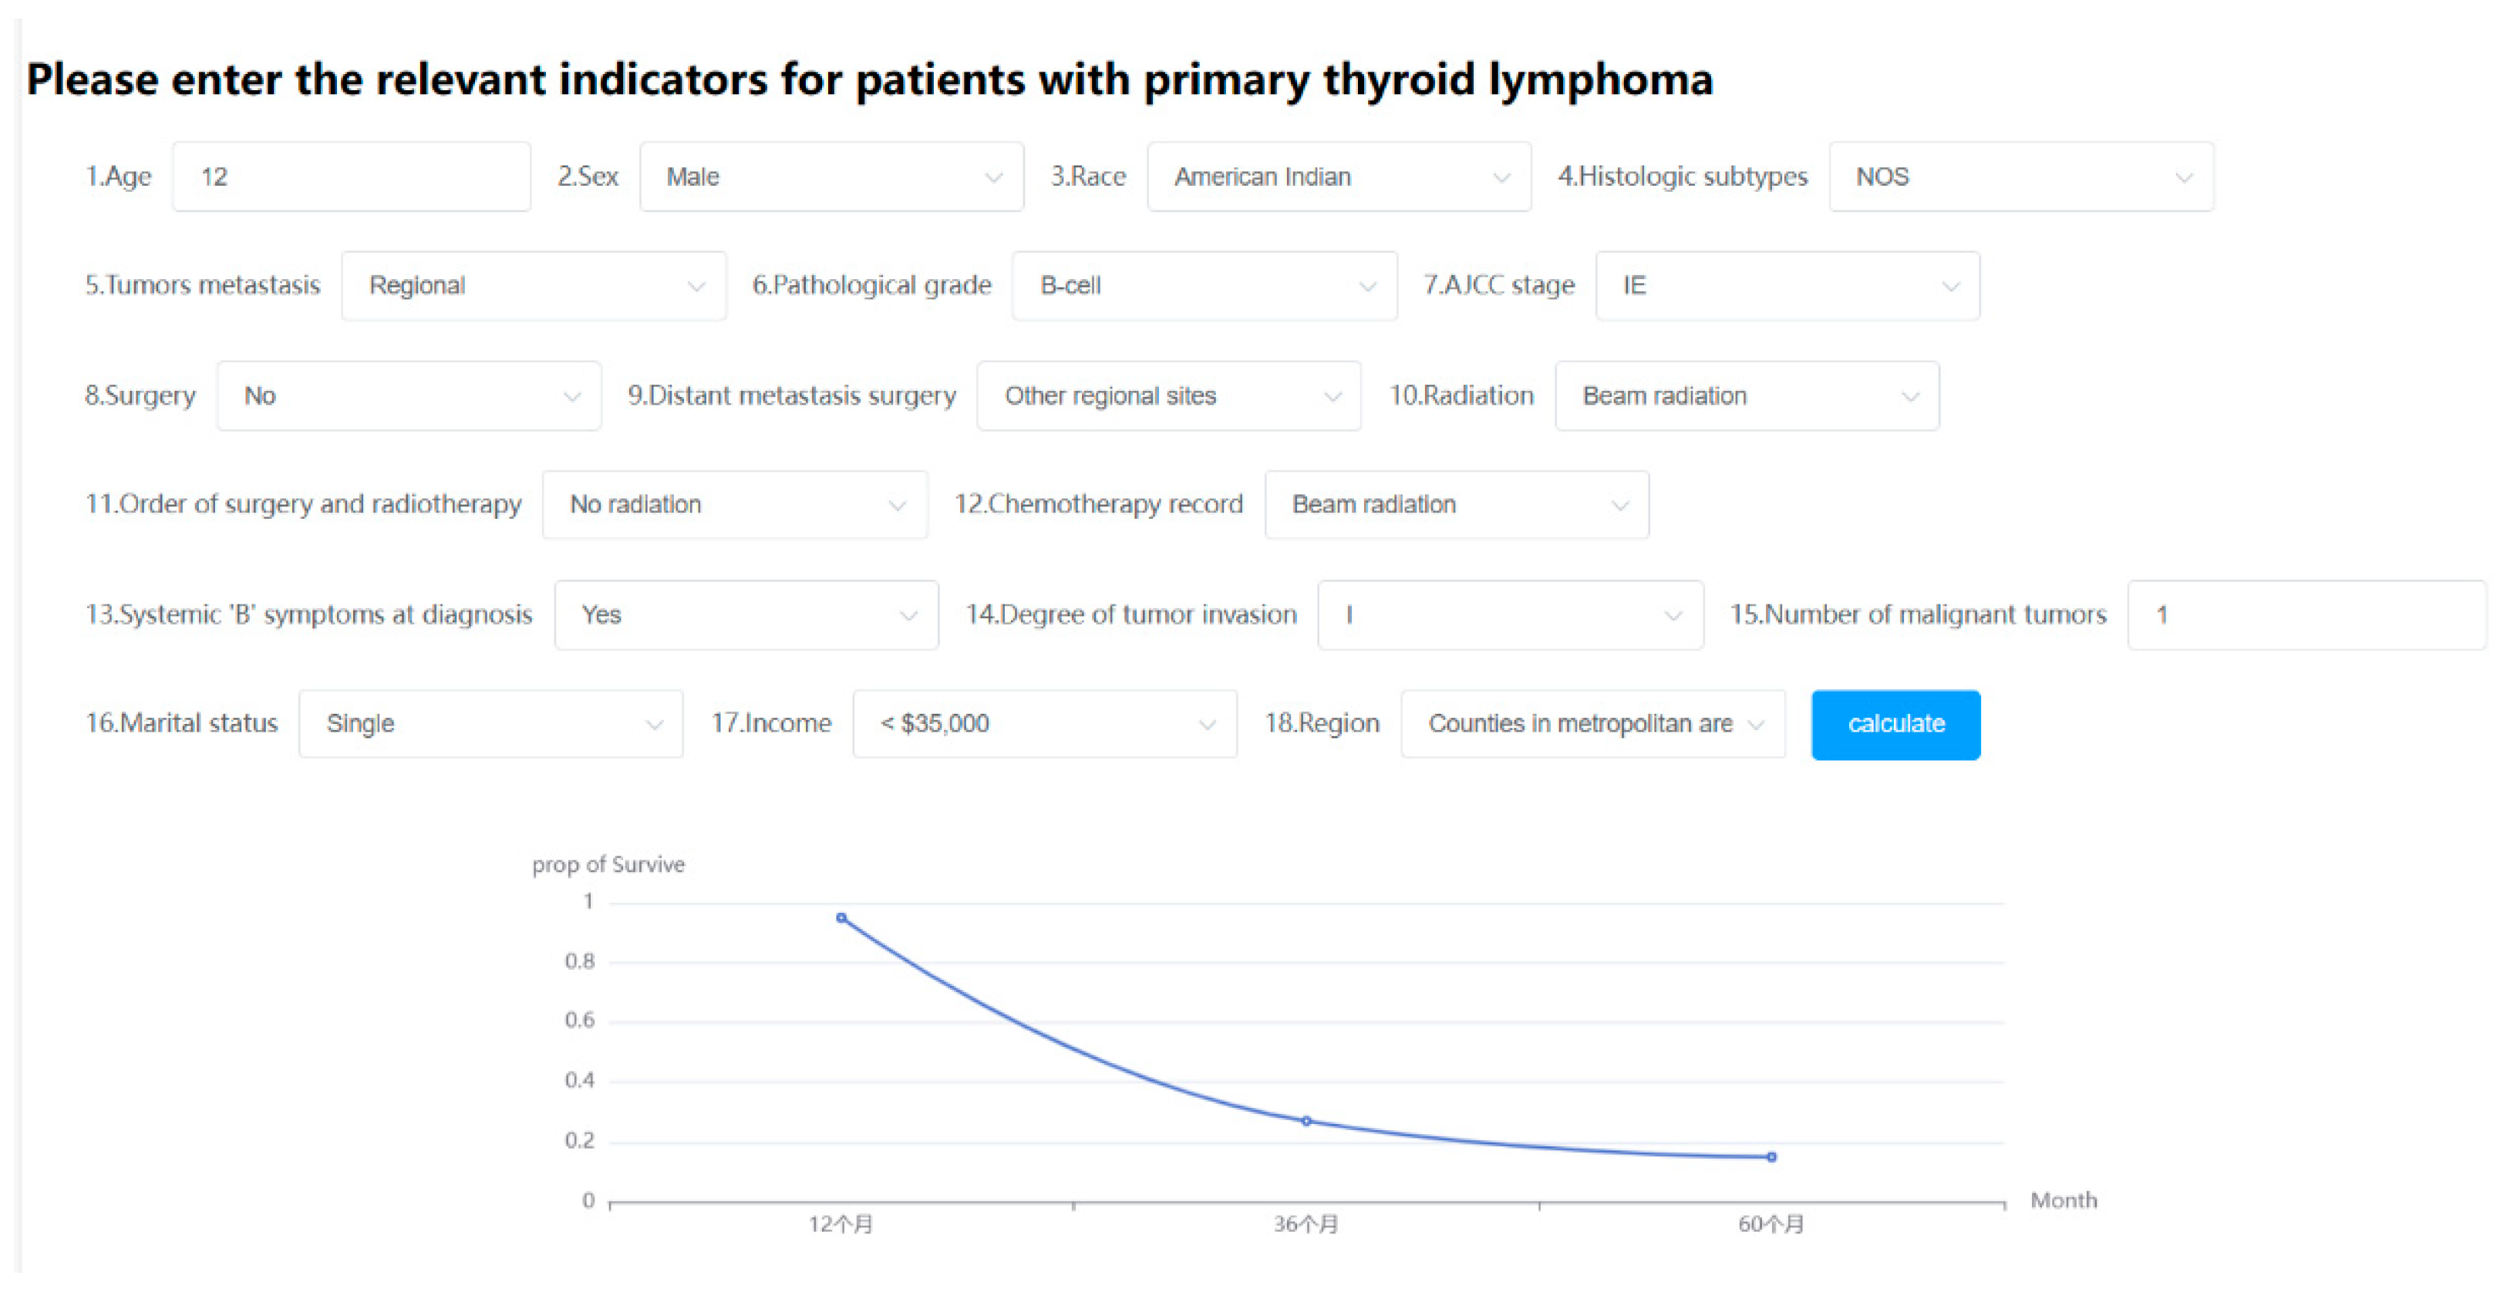The width and height of the screenshot is (2510, 1299).
Task: Open the AJCC stage dropdown
Action: [1786, 285]
